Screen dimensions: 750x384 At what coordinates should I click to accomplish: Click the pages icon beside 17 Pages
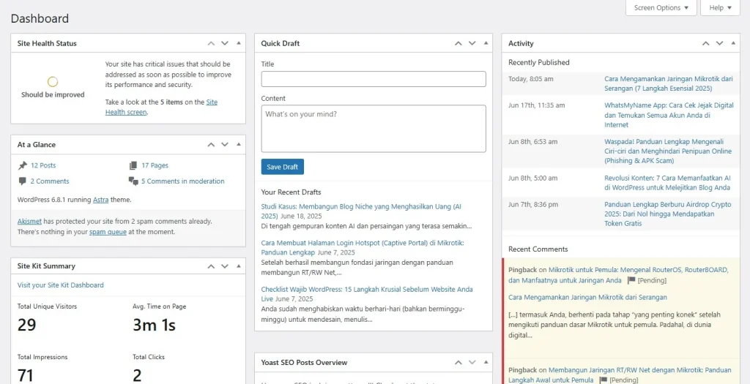133,166
